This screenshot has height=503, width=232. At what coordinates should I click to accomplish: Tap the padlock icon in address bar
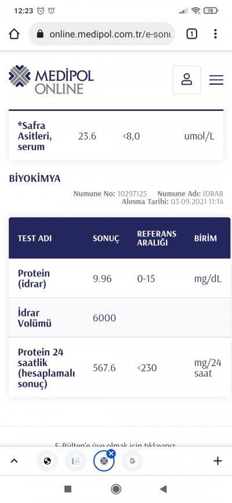coord(40,34)
